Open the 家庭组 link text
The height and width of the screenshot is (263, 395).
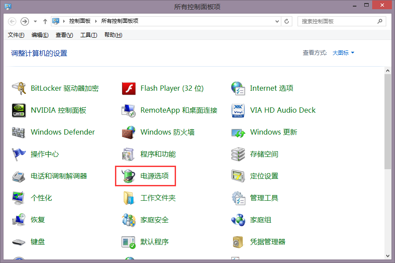click(260, 220)
